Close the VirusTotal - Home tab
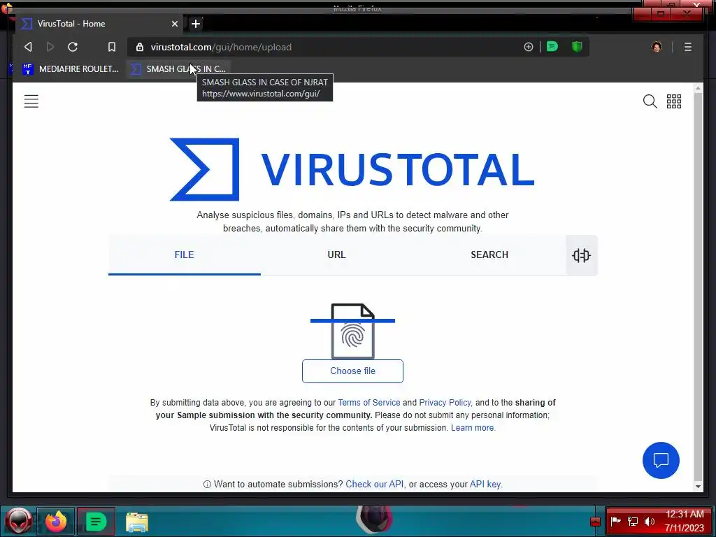The image size is (716, 537). coord(174,24)
